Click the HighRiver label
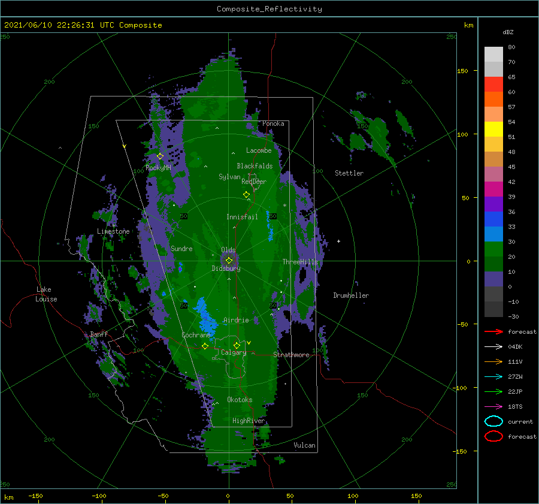The height and width of the screenshot is (504, 539). (x=249, y=421)
